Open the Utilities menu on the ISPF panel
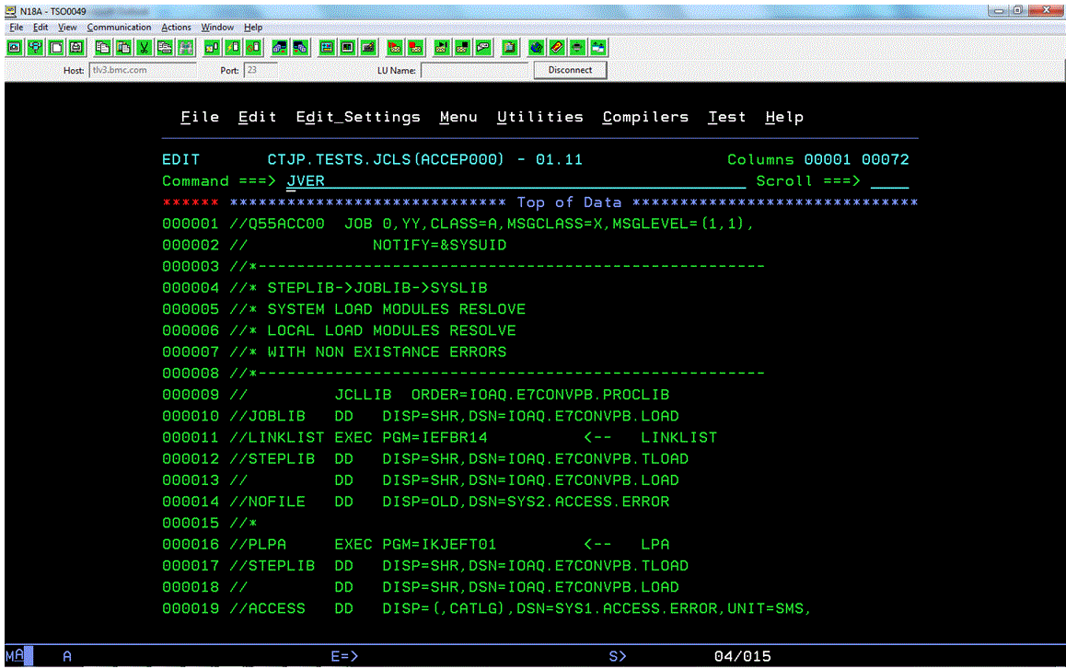The width and height of the screenshot is (1066, 669). [x=539, y=116]
